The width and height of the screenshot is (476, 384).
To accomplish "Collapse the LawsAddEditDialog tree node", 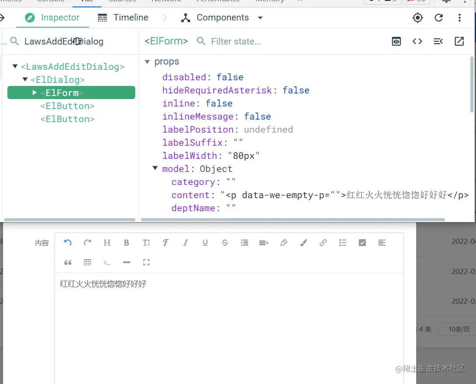I will 15,66.
